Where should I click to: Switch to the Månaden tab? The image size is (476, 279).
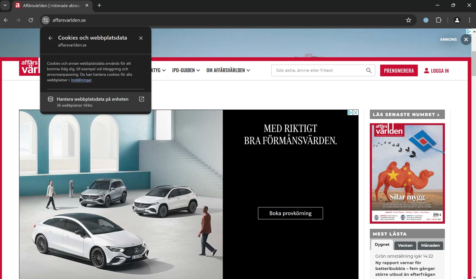pos(430,245)
